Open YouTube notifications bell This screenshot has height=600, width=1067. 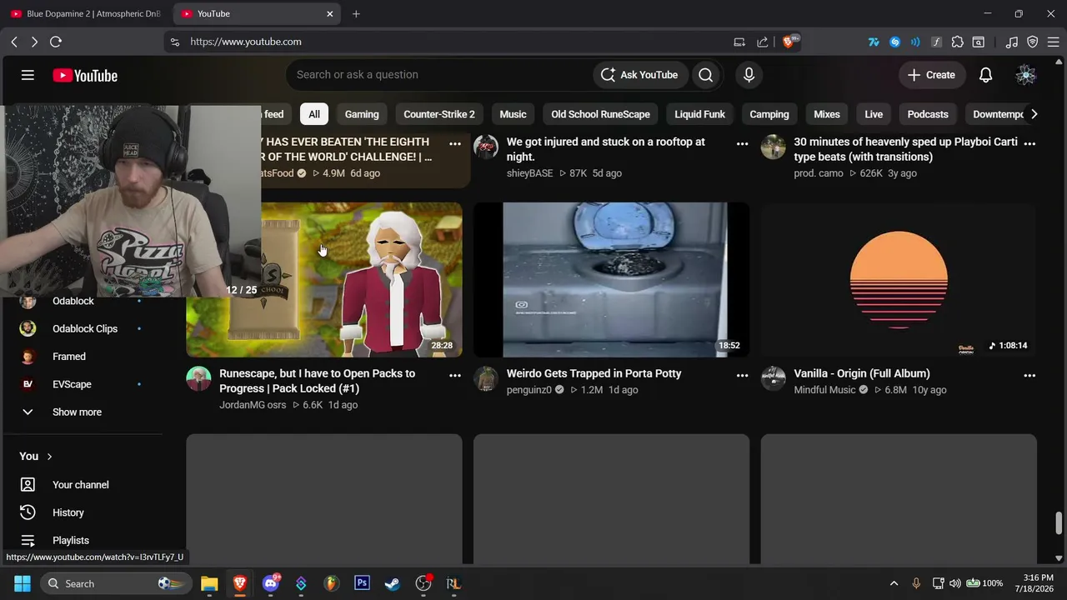tap(985, 75)
